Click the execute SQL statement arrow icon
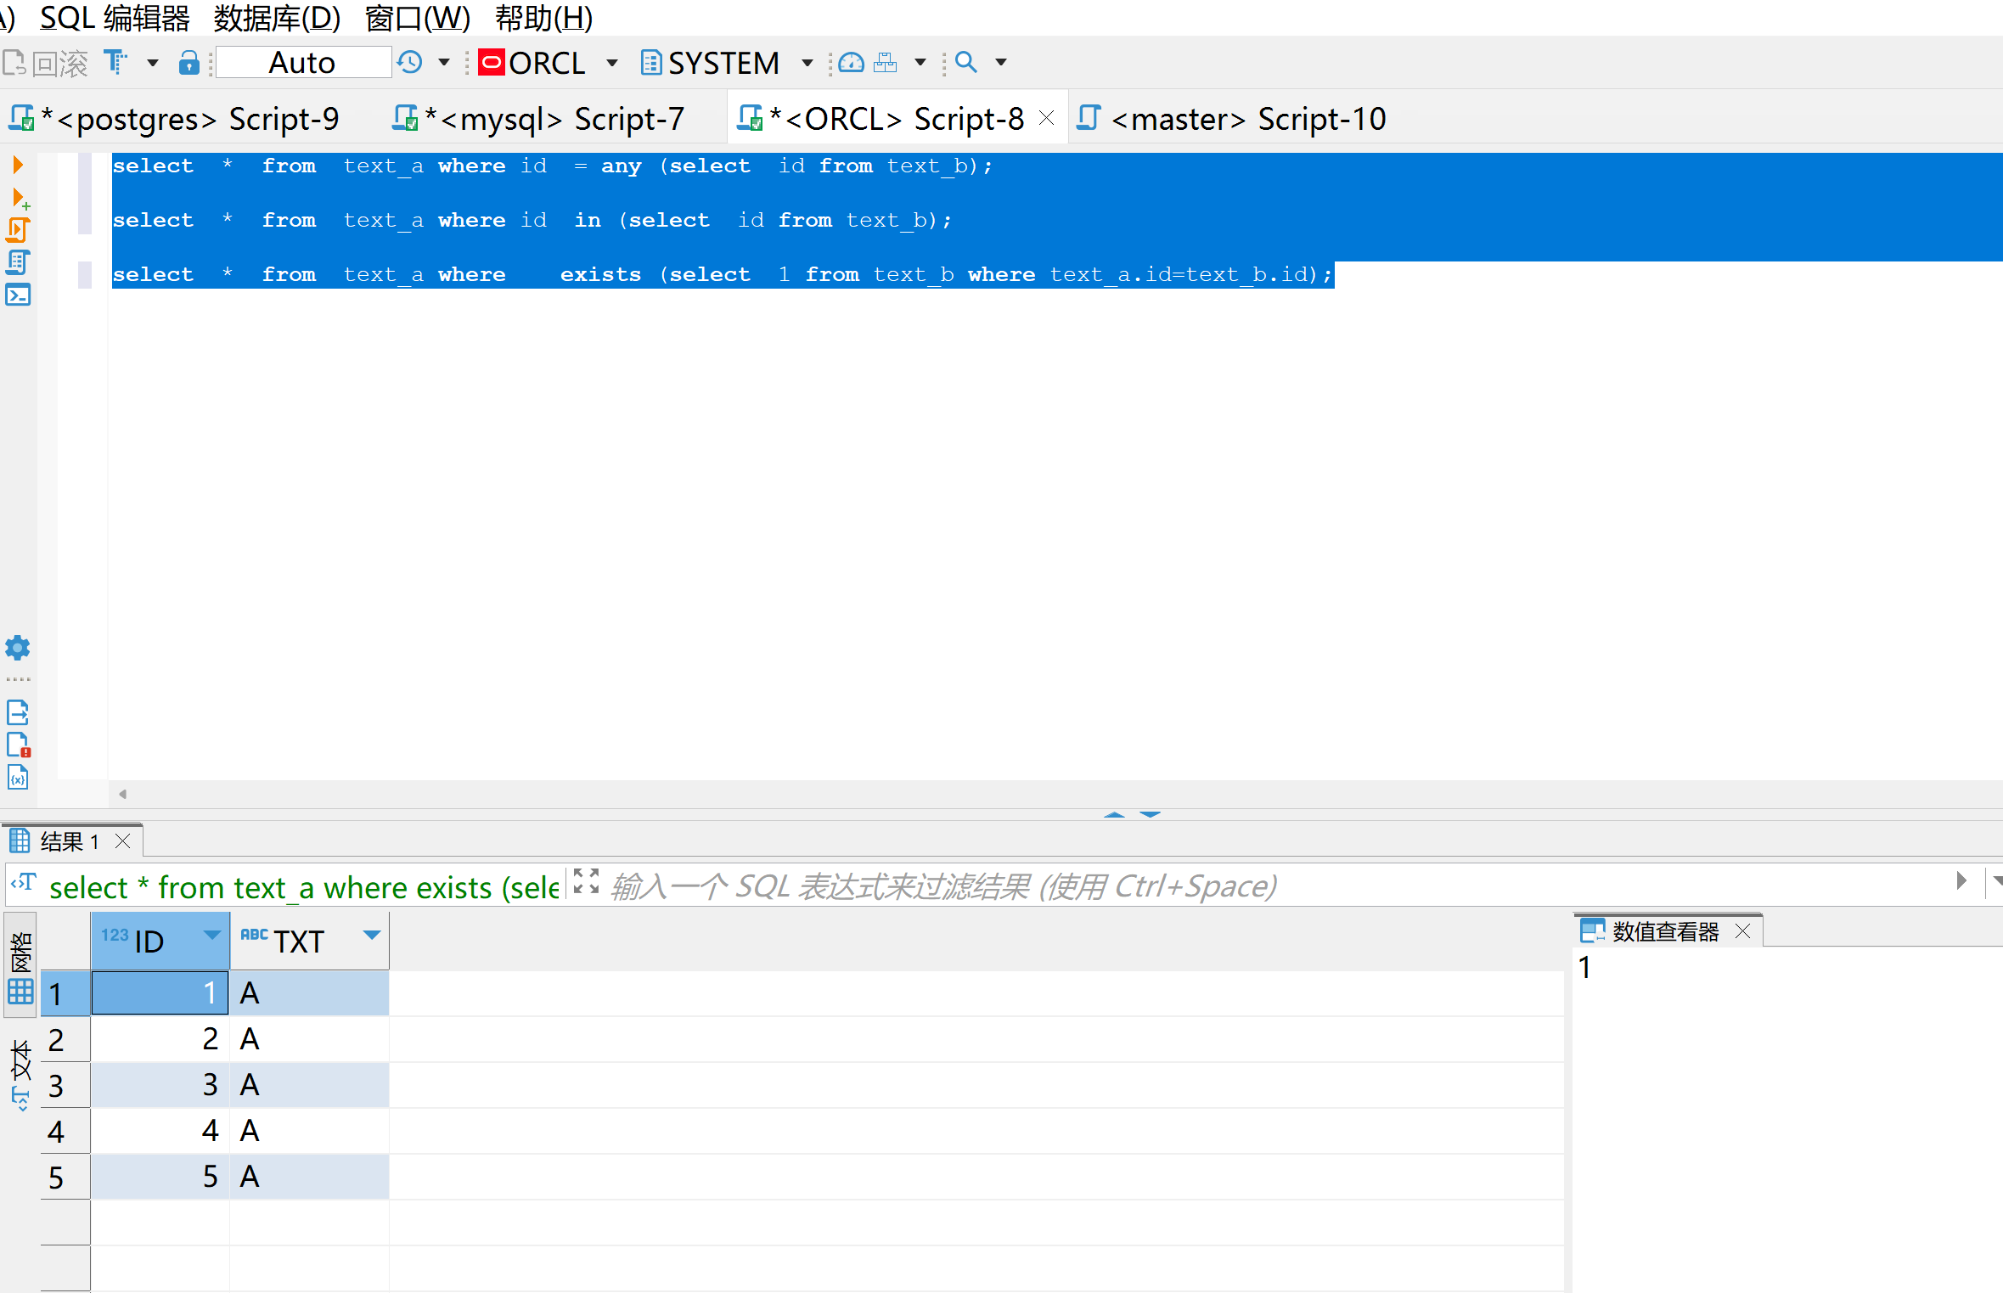The width and height of the screenshot is (2003, 1293). 17,165
